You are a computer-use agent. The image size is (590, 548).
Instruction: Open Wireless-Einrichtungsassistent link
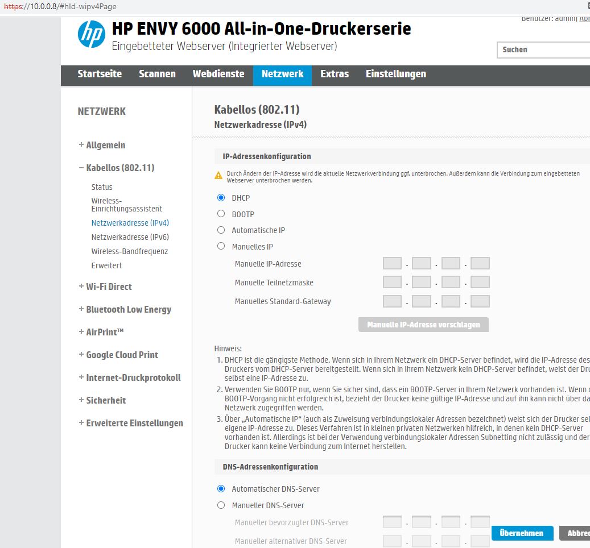(126, 205)
